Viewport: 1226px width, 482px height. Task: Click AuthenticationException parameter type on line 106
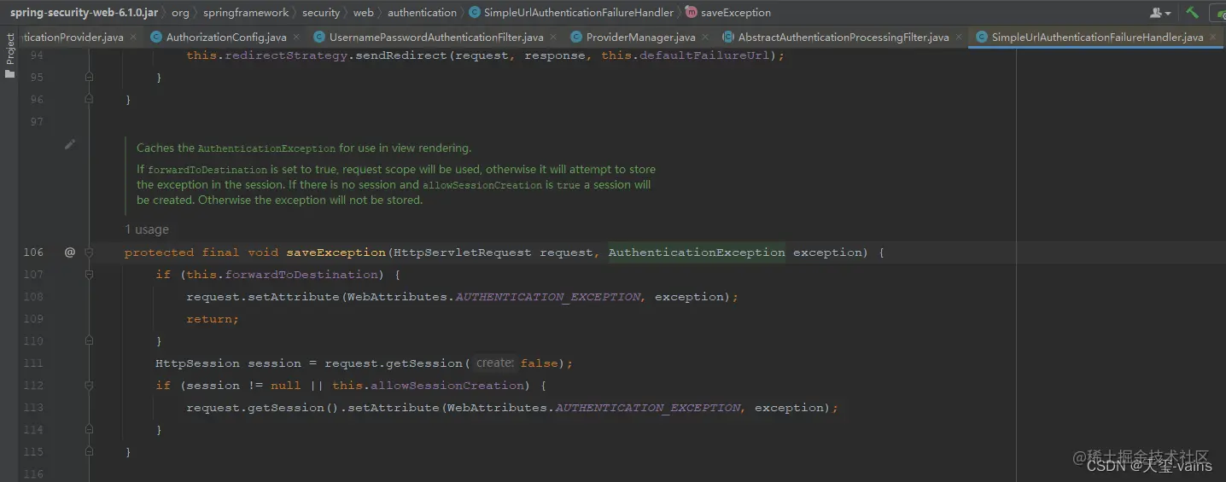click(x=697, y=253)
